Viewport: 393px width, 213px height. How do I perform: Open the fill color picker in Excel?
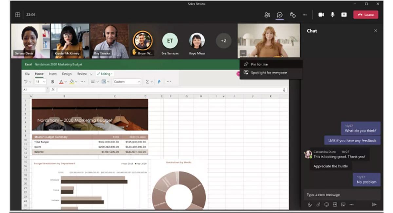tap(72, 82)
